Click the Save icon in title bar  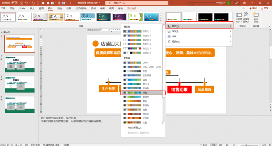point(22,3)
